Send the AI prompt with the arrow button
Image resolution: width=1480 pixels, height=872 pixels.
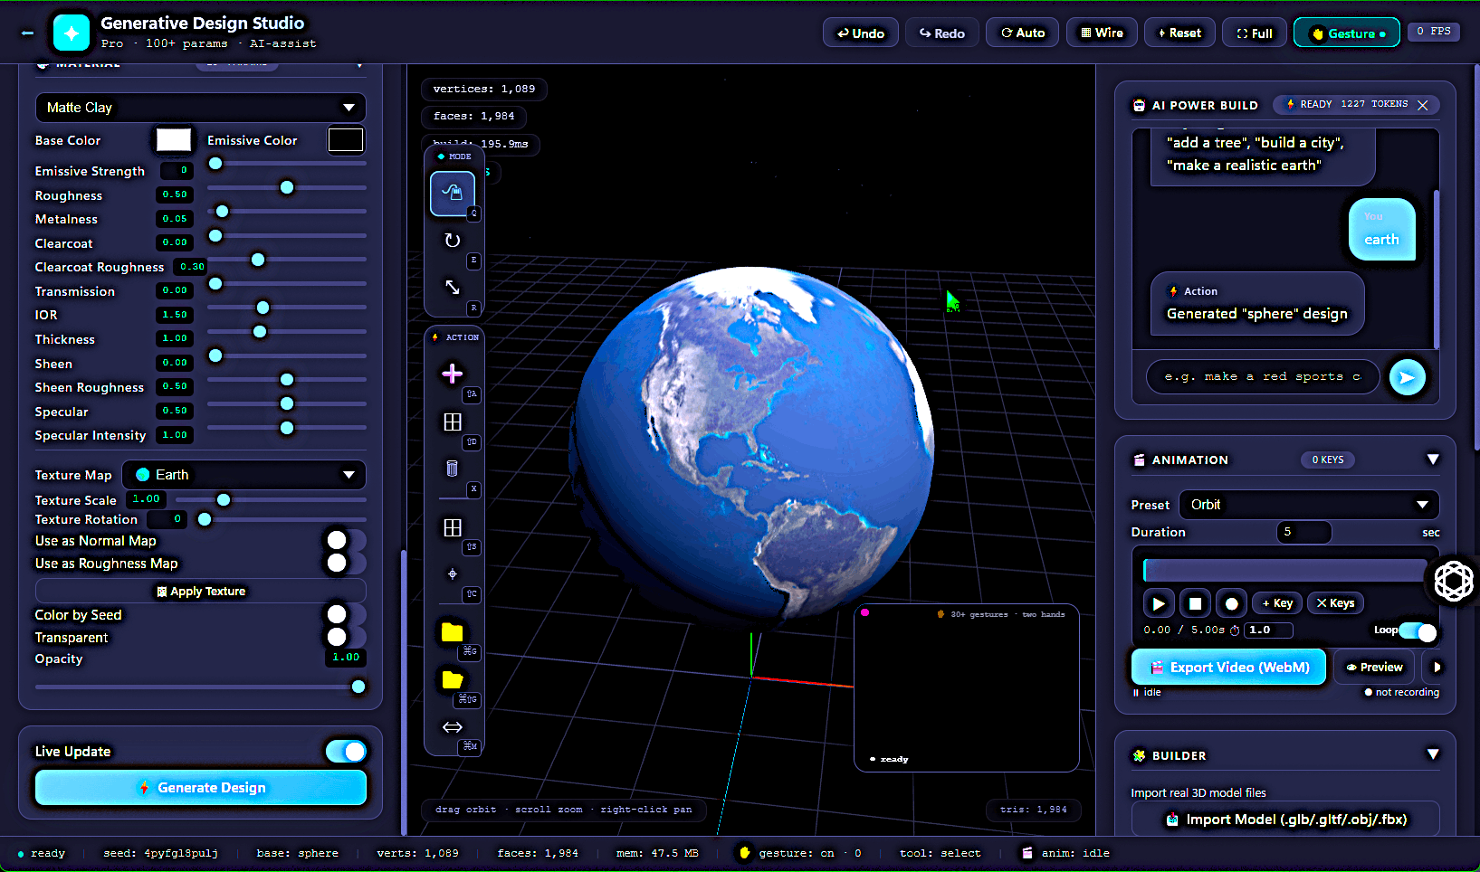(1408, 377)
